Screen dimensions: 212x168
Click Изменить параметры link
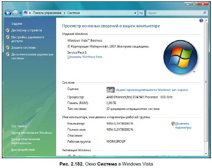[x=183, y=125]
